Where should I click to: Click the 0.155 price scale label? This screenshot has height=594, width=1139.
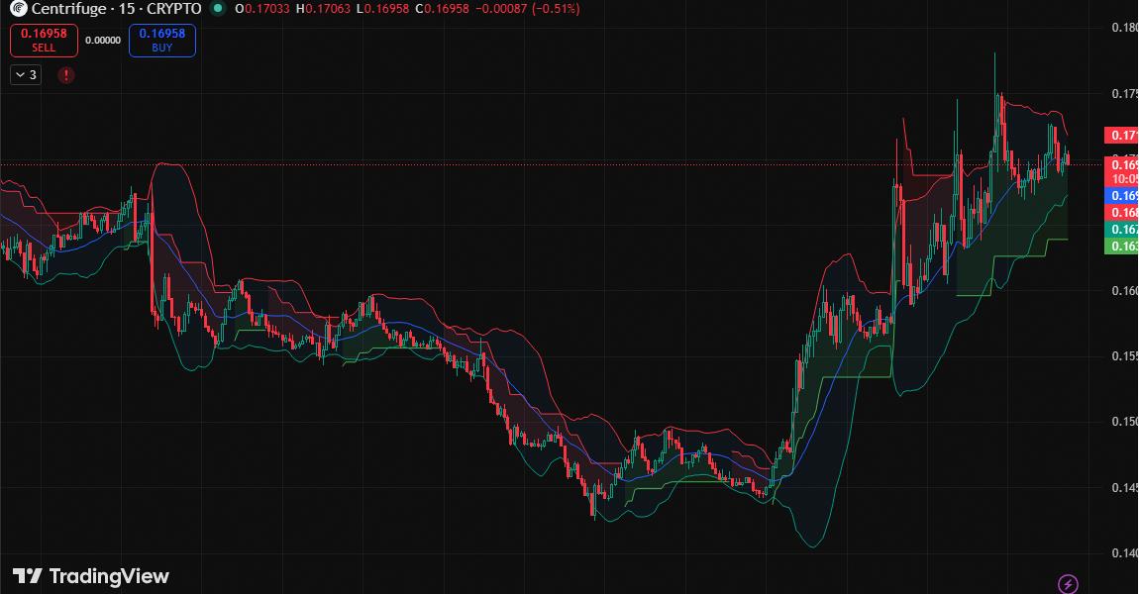1124,355
